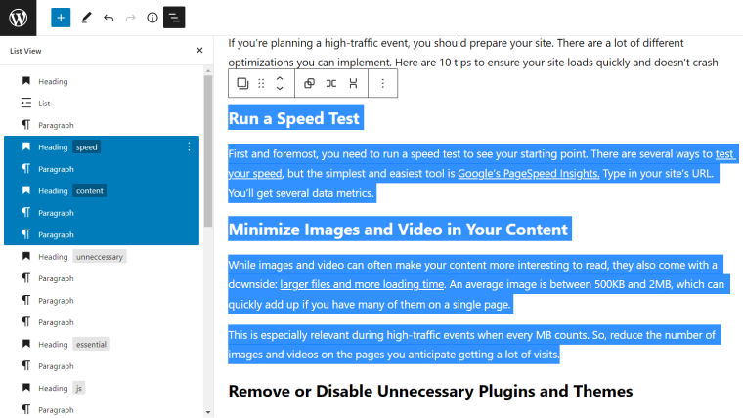The image size is (743, 418).
Task: Move selected blocks up
Action: [x=280, y=78]
